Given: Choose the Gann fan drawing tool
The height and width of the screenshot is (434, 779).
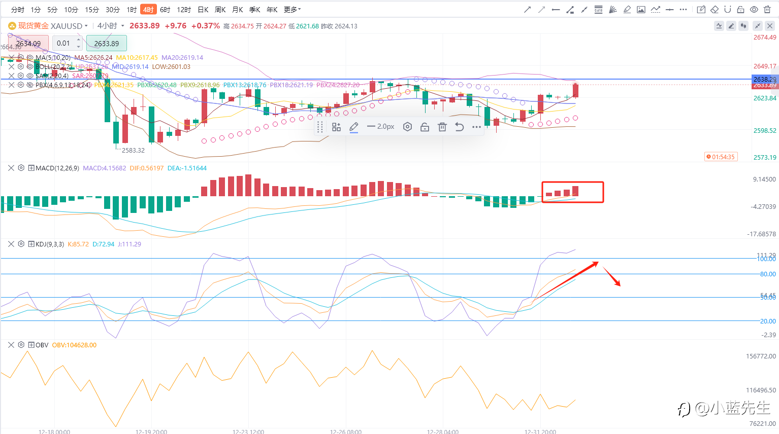Looking at the screenshot, I should coord(612,10).
